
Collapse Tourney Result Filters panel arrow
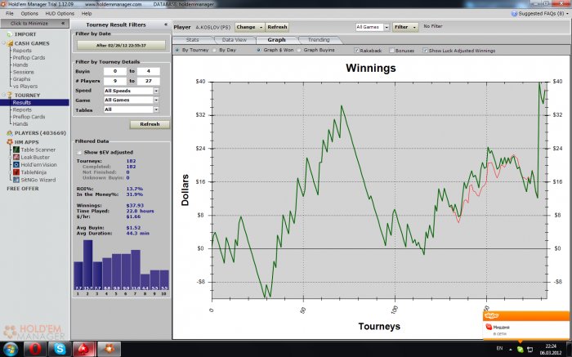point(166,25)
